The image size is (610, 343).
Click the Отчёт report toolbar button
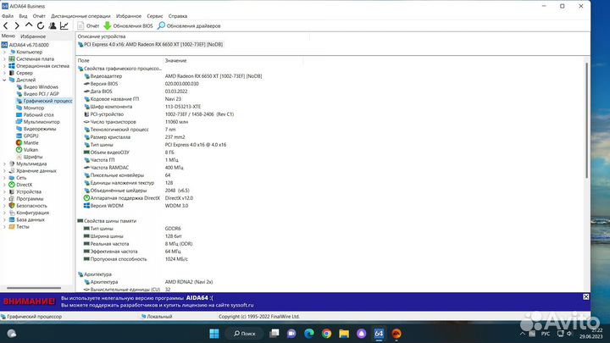pyautogui.click(x=88, y=26)
